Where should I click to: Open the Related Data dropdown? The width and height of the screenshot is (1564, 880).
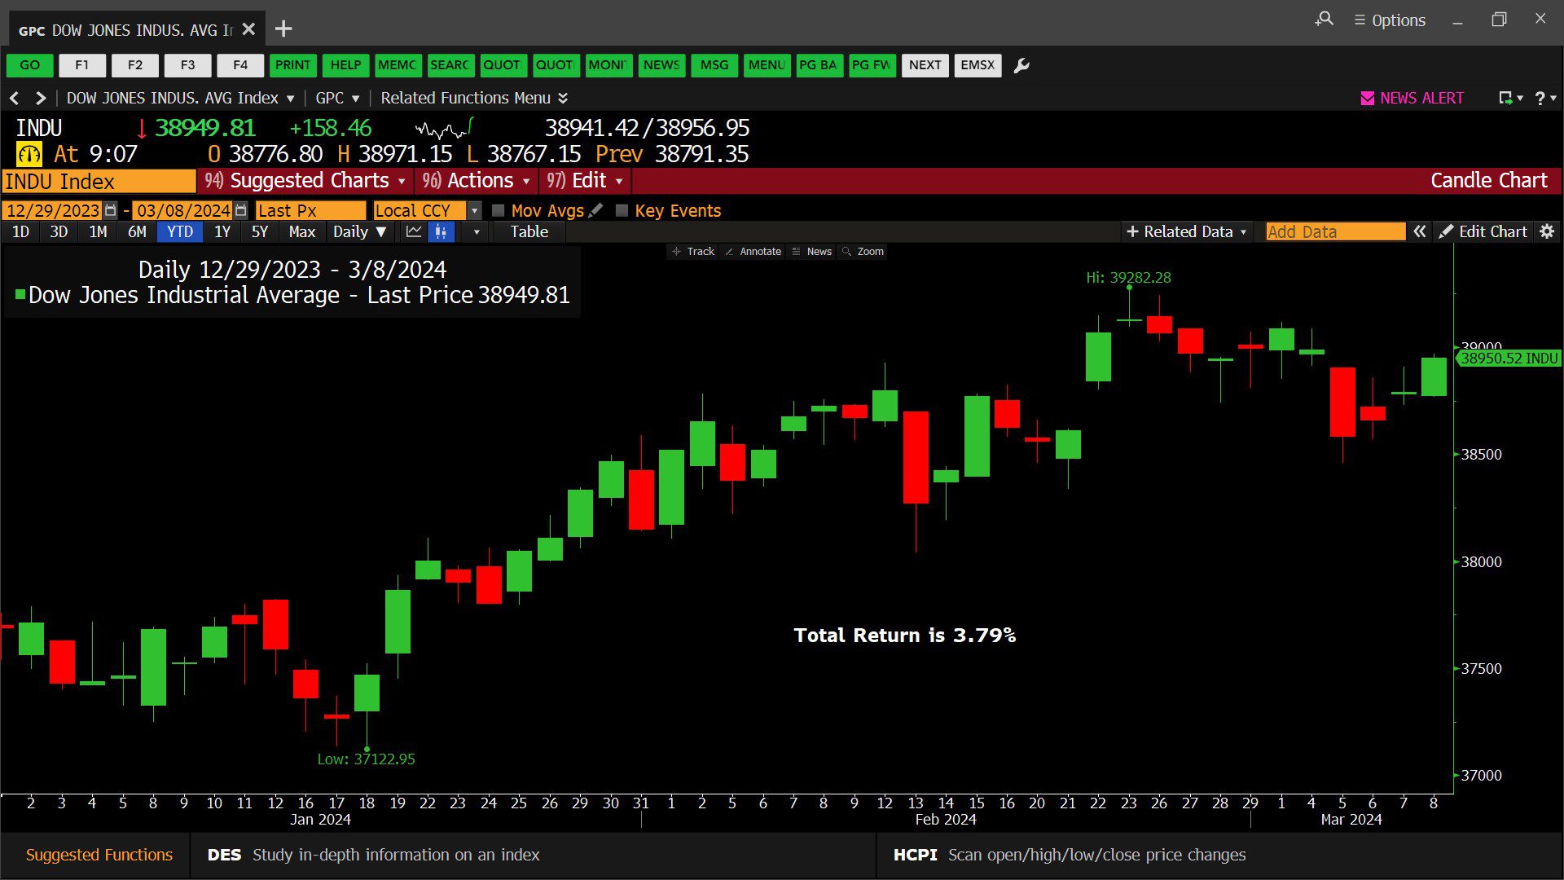pyautogui.click(x=1186, y=232)
